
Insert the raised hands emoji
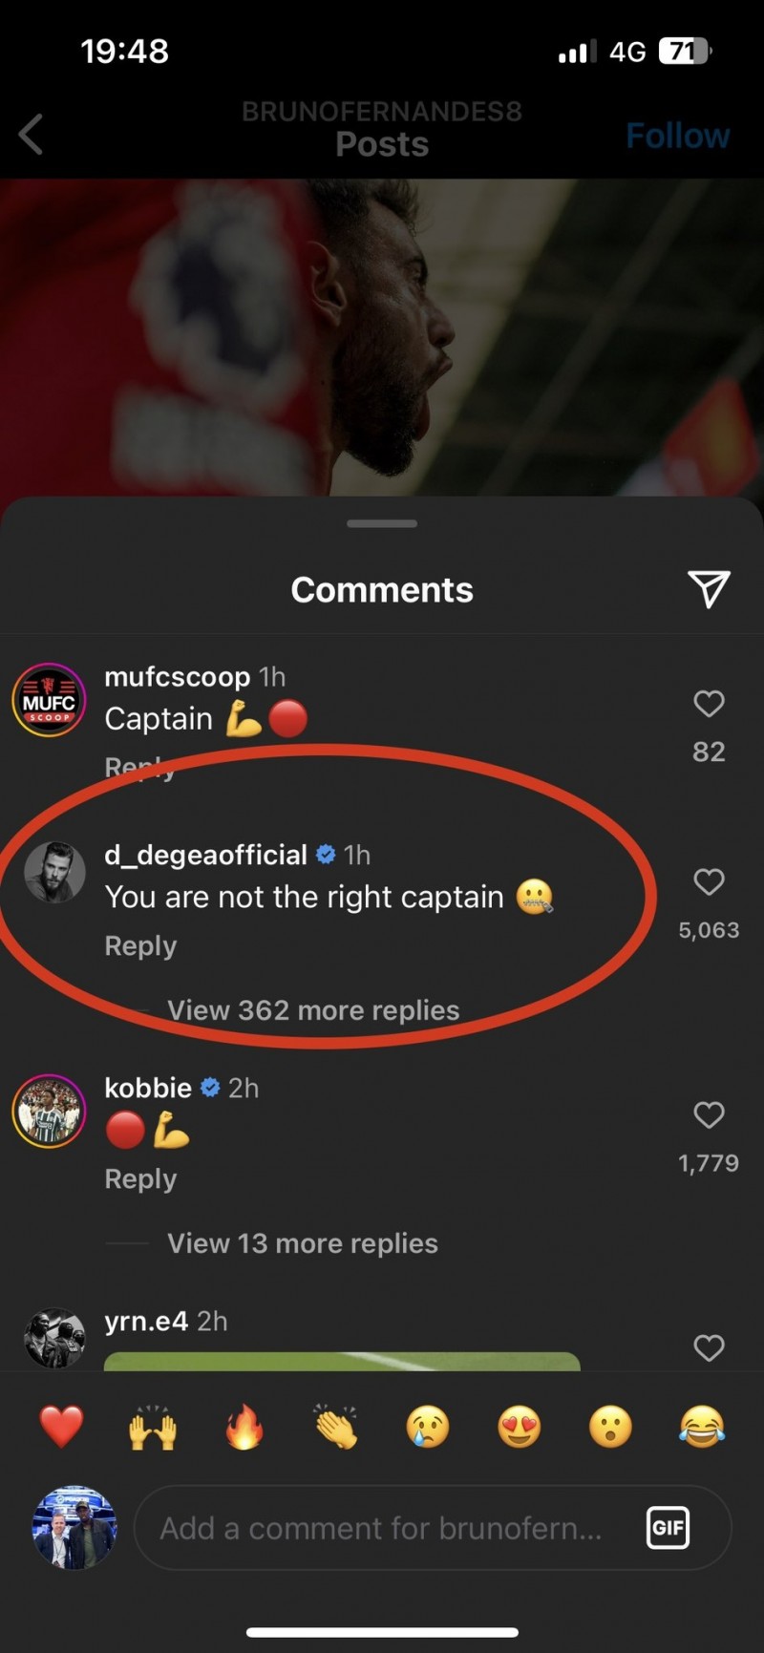153,1428
